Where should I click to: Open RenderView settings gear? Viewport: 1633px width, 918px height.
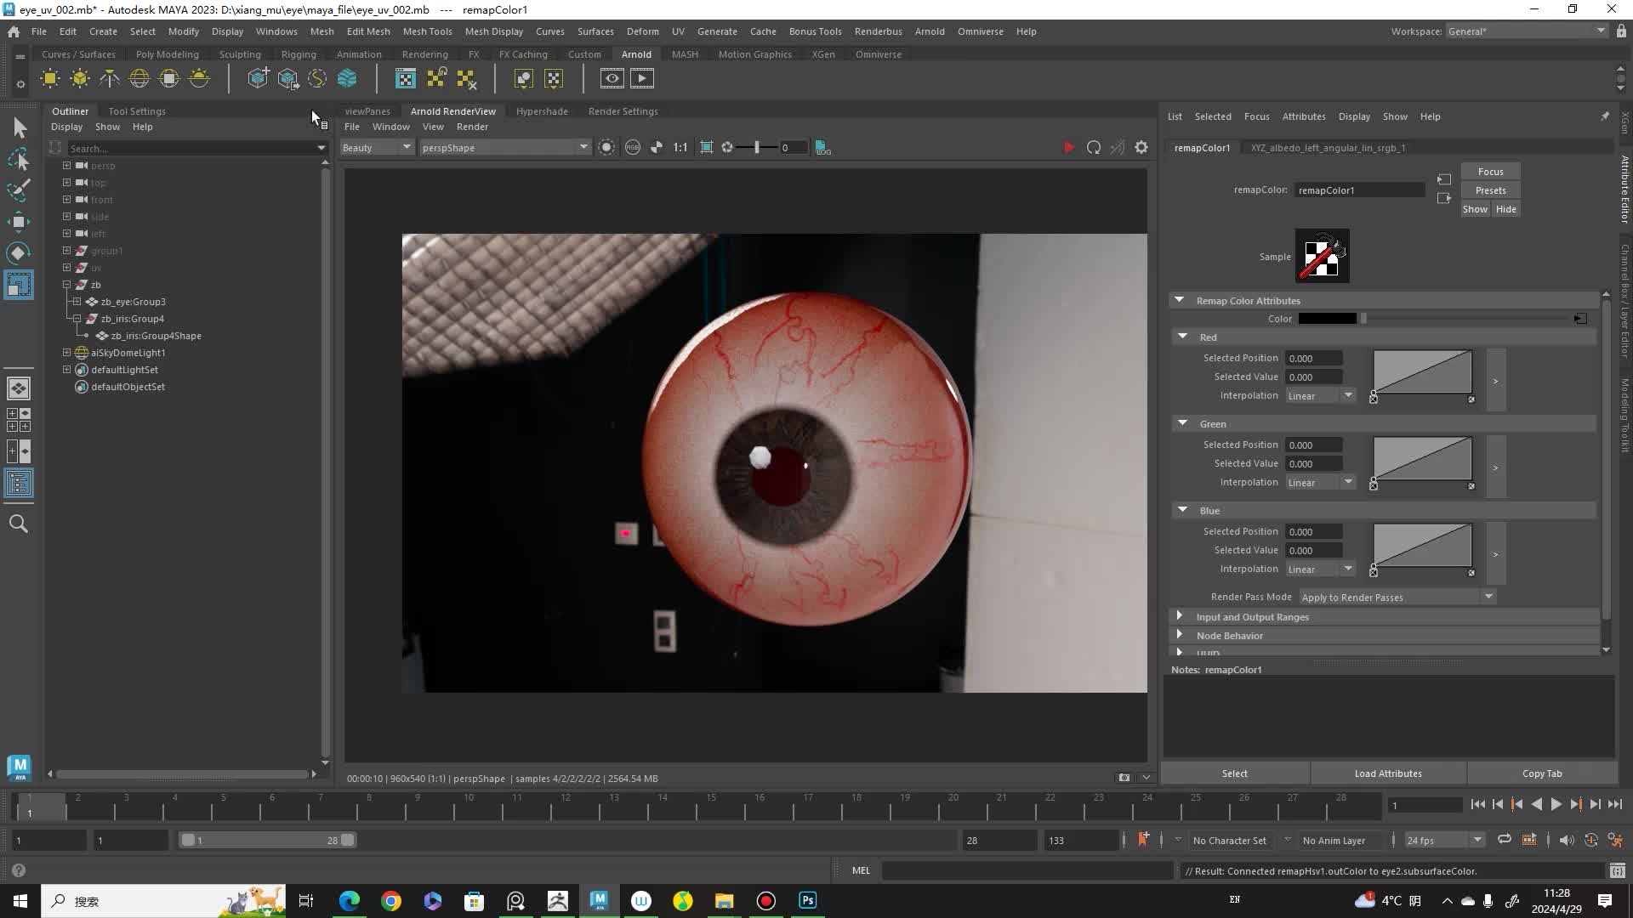[x=1141, y=148]
